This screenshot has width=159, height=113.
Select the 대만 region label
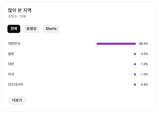point(11,64)
